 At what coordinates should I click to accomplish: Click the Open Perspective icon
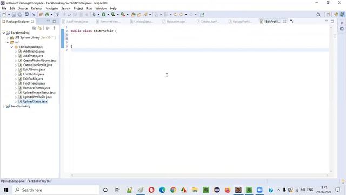click(x=328, y=15)
